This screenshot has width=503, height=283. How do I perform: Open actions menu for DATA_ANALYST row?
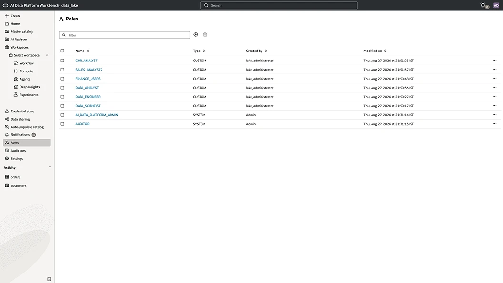pyautogui.click(x=494, y=87)
